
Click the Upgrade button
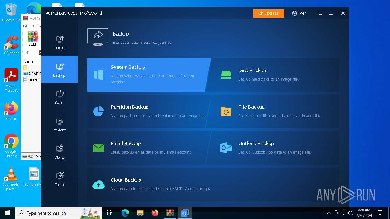pos(269,13)
